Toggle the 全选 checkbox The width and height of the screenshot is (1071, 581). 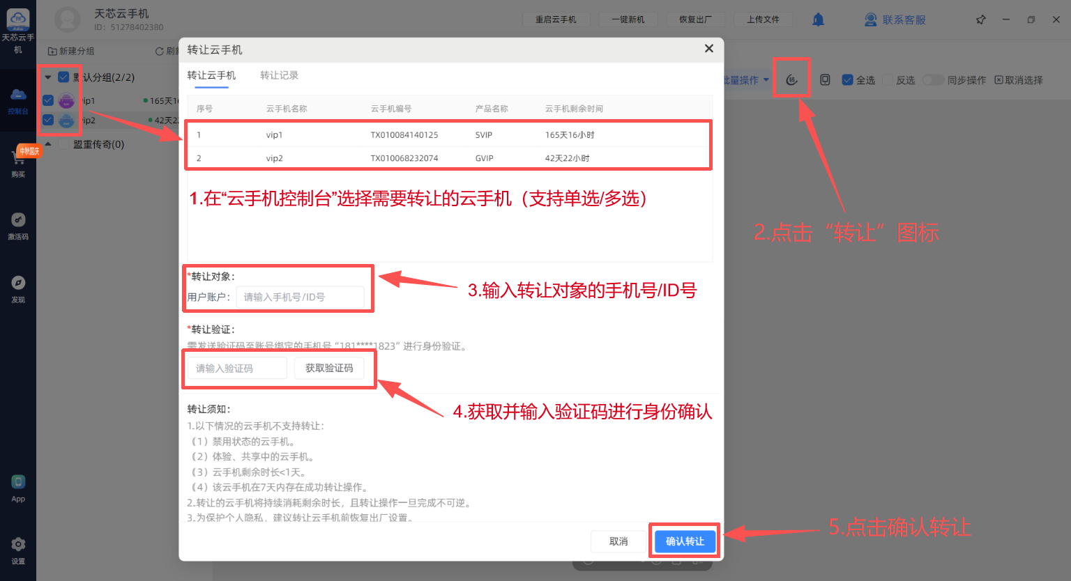point(848,80)
